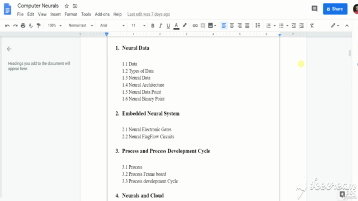Insert link icon
The width and height of the screenshot is (358, 201).
tap(195, 26)
